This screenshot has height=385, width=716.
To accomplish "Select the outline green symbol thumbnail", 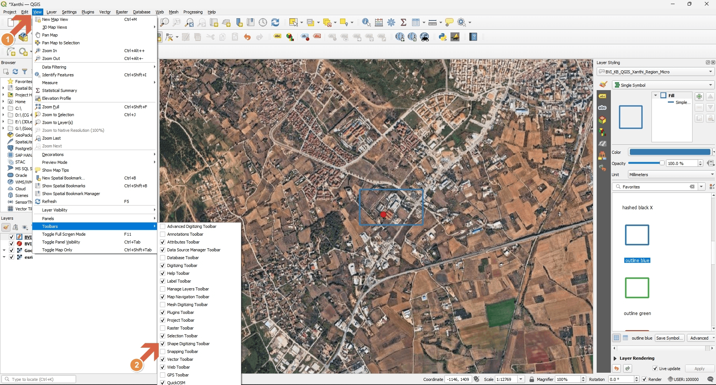I will 637,288.
